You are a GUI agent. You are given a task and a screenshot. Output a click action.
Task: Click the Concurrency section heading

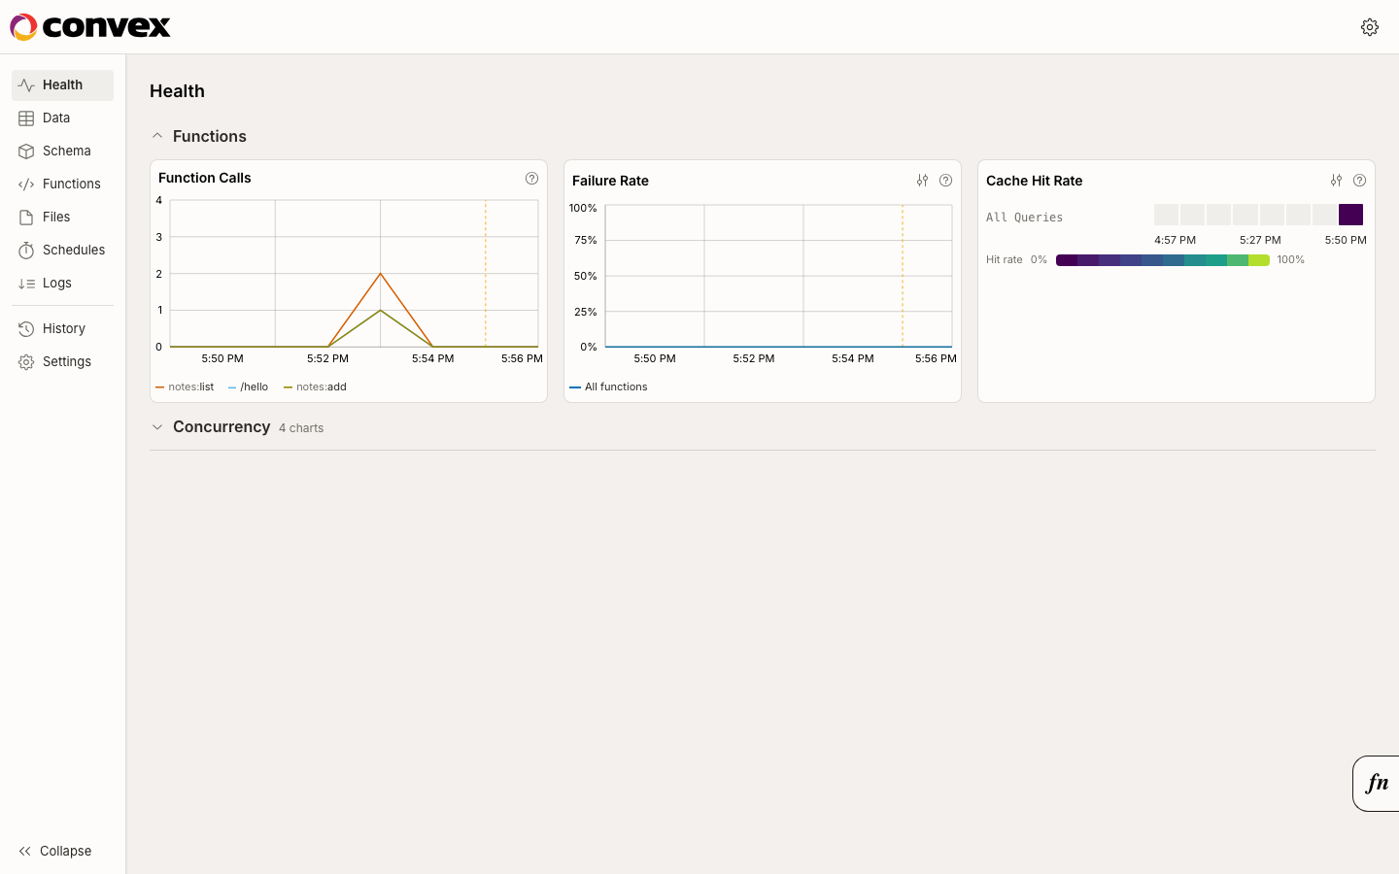(222, 427)
